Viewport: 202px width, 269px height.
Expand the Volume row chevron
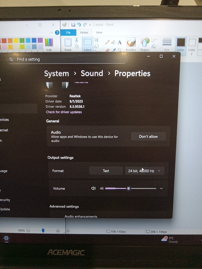[161, 188]
